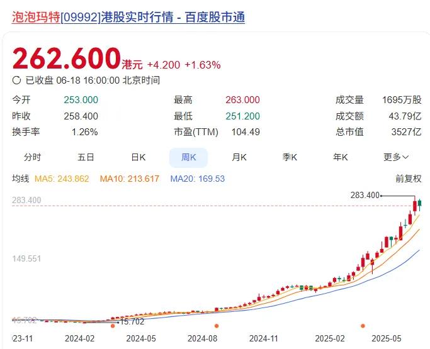Click the refresh icon beside 已收盘

coord(16,80)
